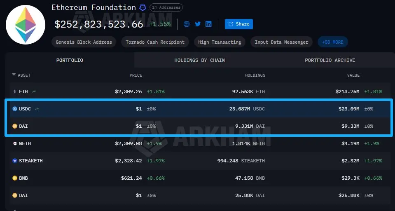Screen dimensions: 395x211
Task: Click the filter icon beside ASSET header
Action: pyautogui.click(x=14, y=75)
